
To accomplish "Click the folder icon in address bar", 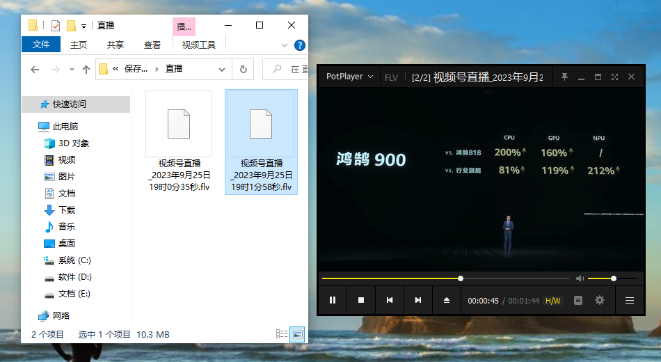I will point(103,69).
